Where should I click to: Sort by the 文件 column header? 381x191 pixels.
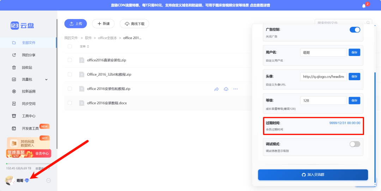pos(84,46)
